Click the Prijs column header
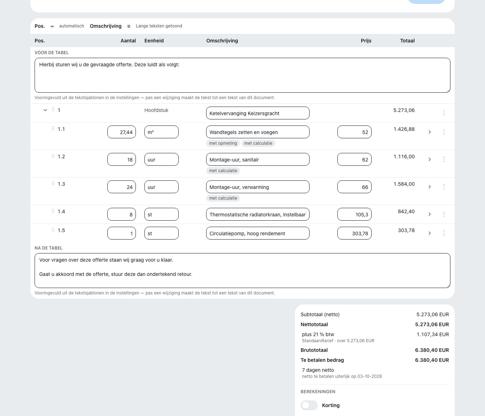Image resolution: width=485 pixels, height=416 pixels. click(x=366, y=41)
